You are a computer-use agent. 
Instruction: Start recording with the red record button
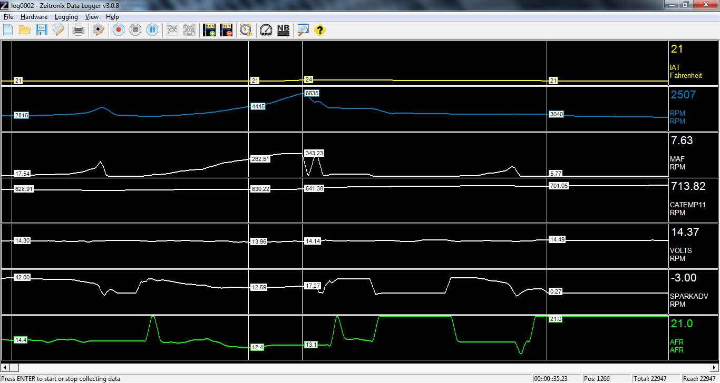point(119,30)
